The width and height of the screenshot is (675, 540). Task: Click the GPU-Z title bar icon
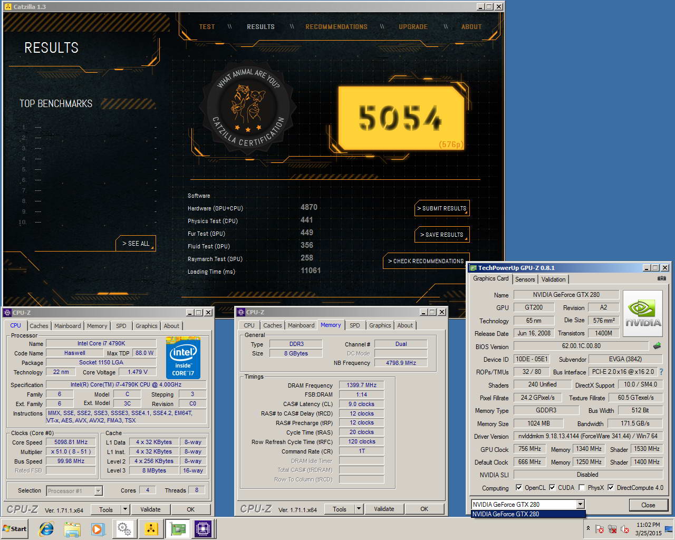[473, 267]
